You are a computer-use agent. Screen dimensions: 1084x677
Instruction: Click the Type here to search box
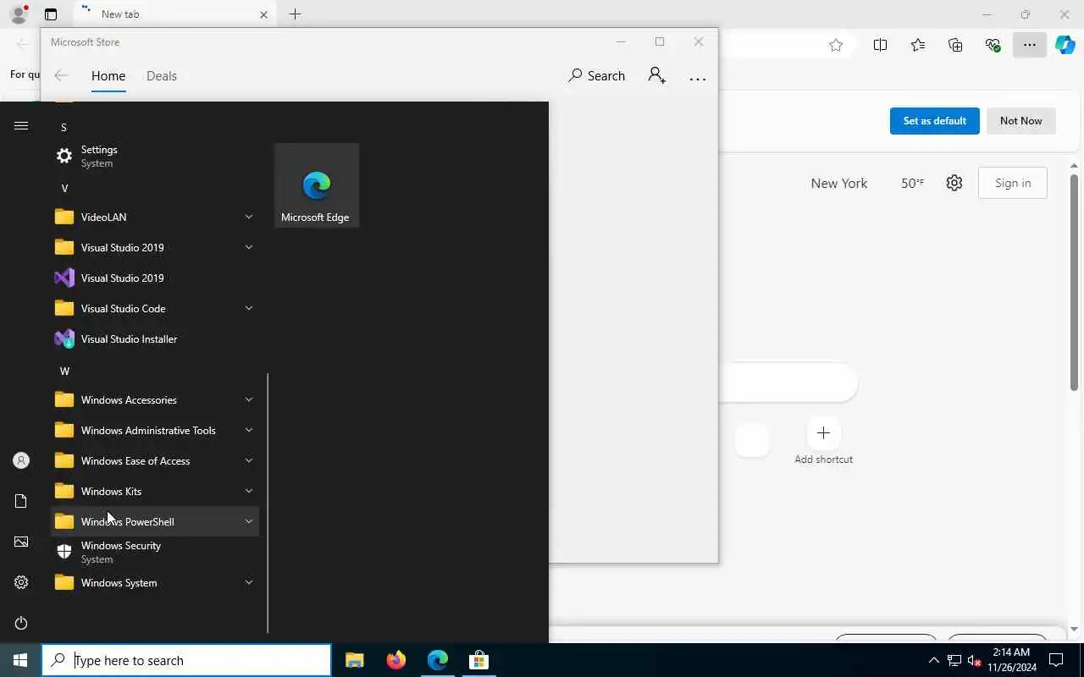186,660
